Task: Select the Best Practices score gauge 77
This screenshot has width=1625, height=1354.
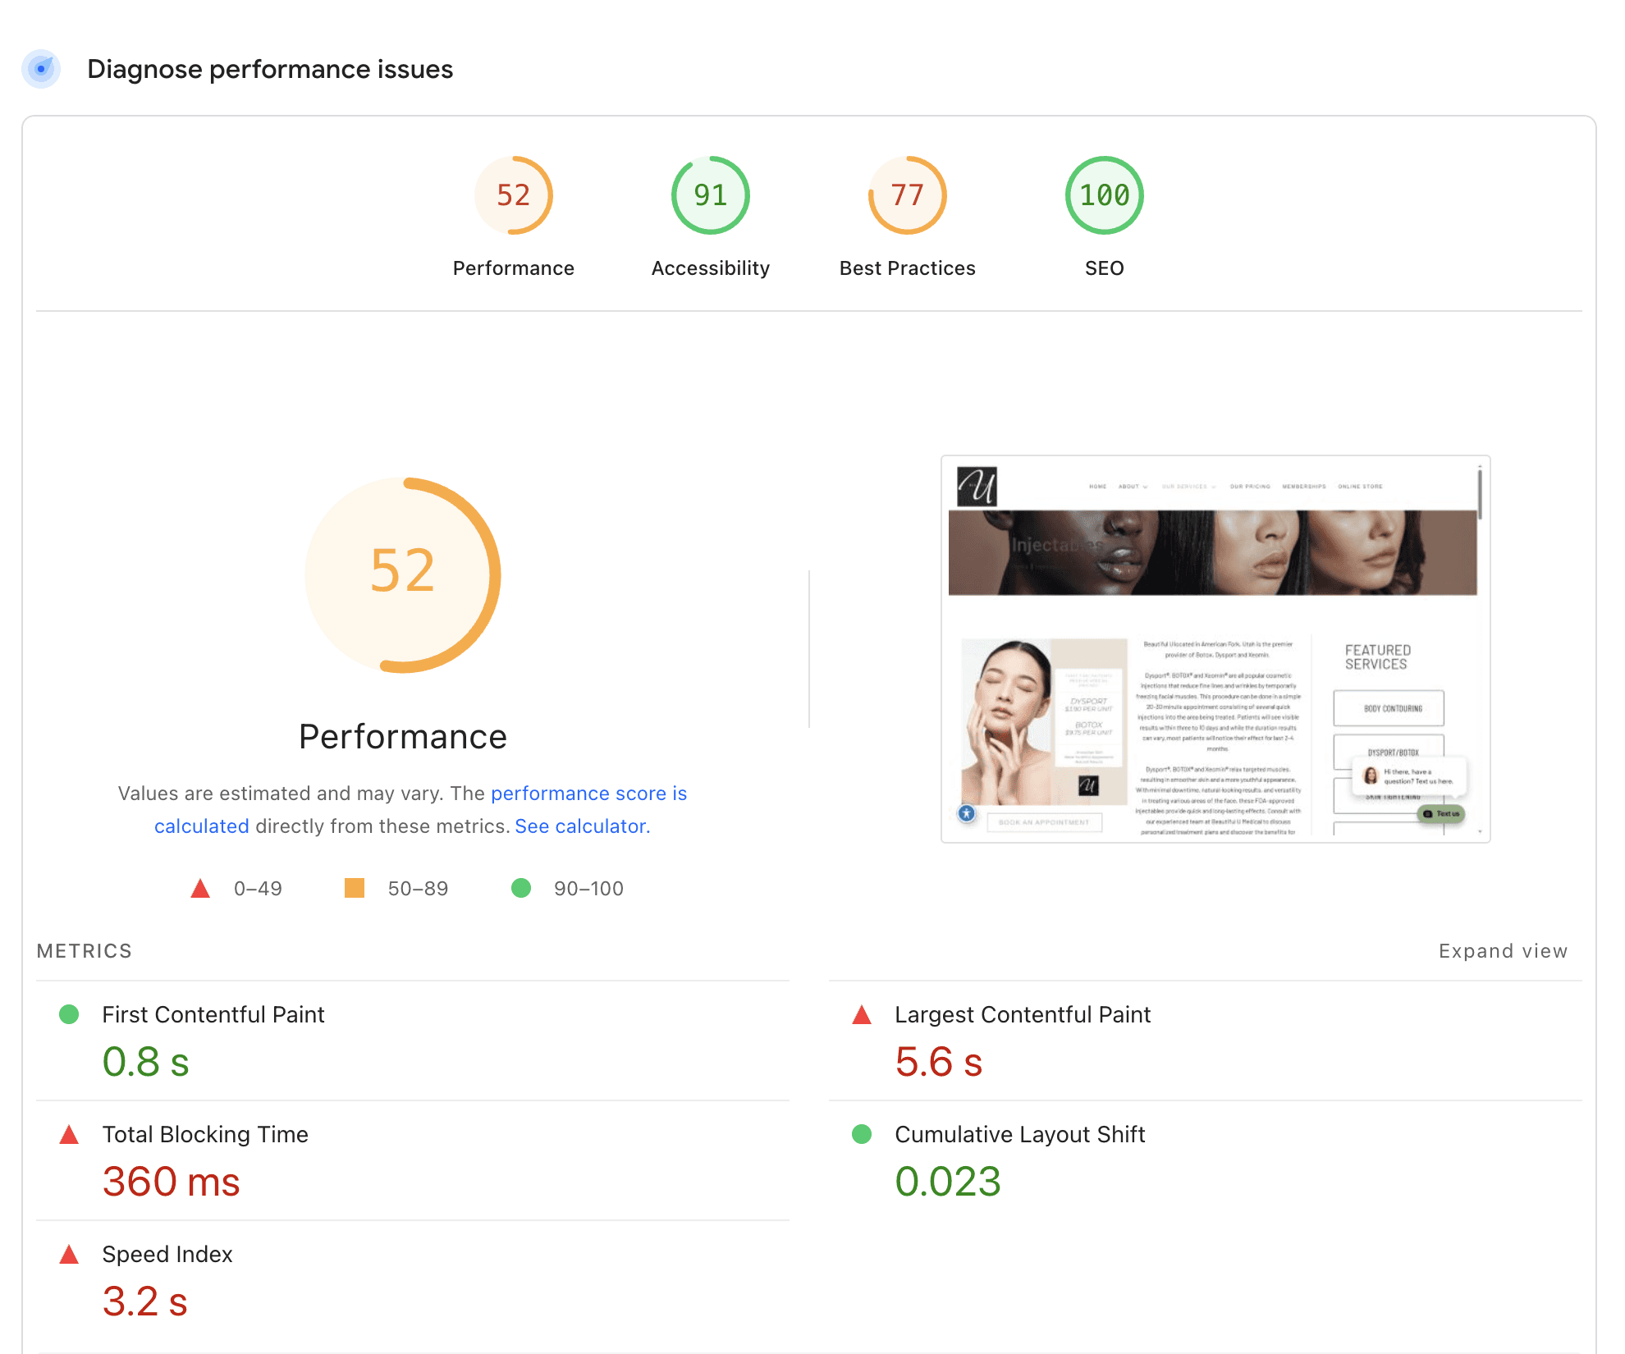Action: point(907,195)
